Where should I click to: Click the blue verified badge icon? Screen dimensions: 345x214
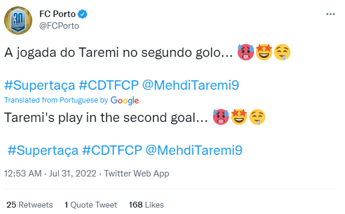(x=83, y=14)
